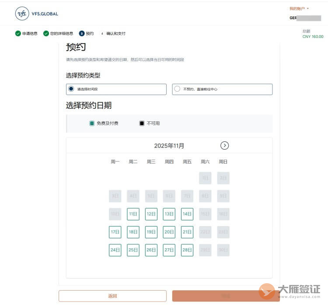
Task: Open the 我的账户 dropdown
Action: click(x=299, y=9)
